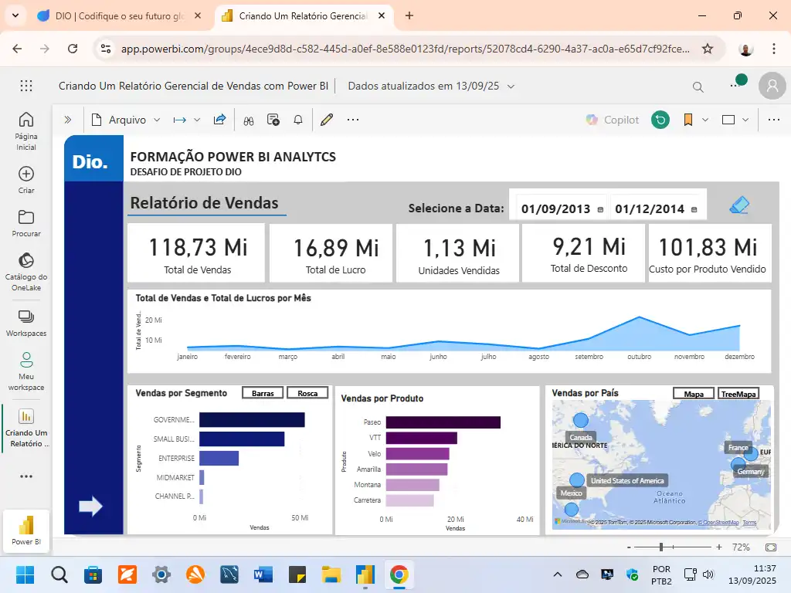Viewport: 791px width, 593px height.
Task: Select Criando Um Relatório sidebar item
Action: [26, 428]
